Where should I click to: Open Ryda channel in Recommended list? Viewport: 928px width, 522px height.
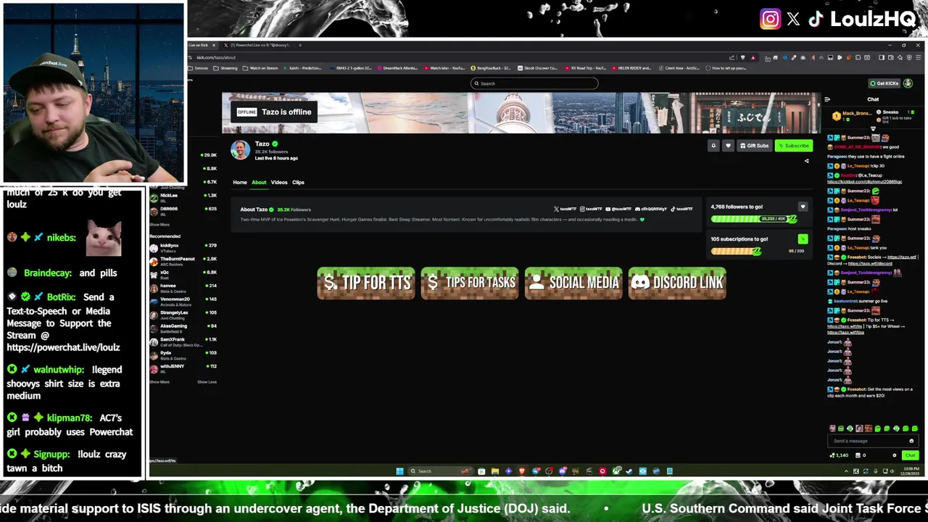183,355
